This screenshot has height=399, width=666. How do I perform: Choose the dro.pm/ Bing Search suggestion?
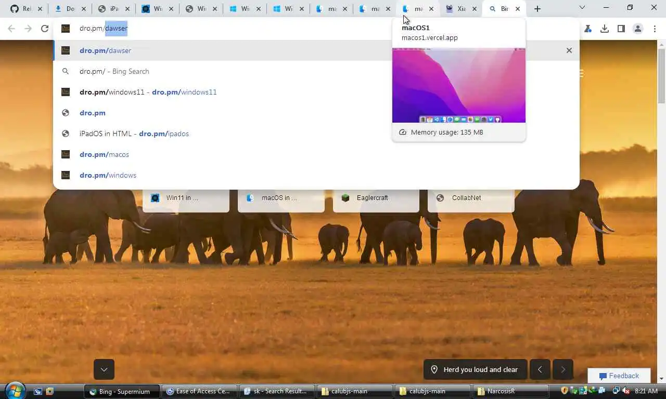coord(316,71)
